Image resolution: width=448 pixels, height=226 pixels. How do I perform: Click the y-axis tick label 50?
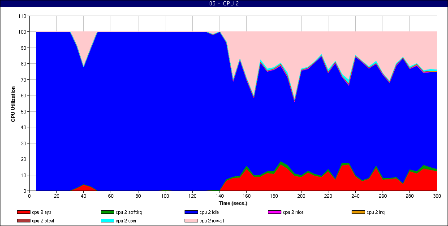(24, 111)
